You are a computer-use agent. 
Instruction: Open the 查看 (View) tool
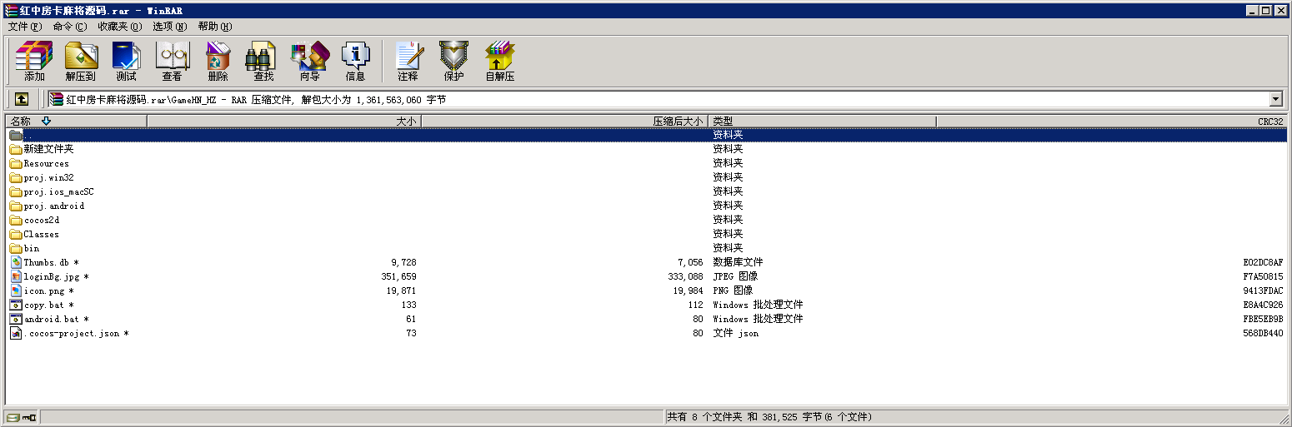coord(172,61)
